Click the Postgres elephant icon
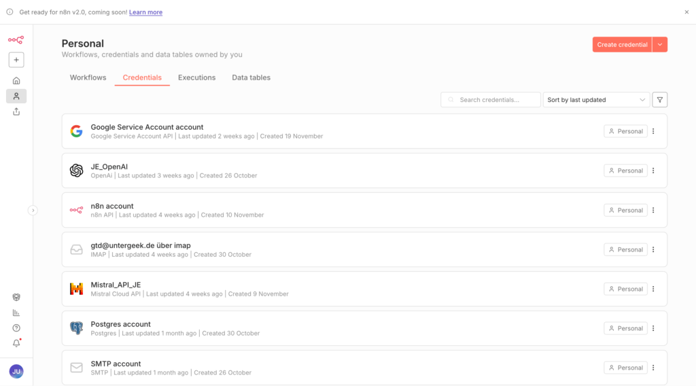This screenshot has width=696, height=386. (76, 328)
